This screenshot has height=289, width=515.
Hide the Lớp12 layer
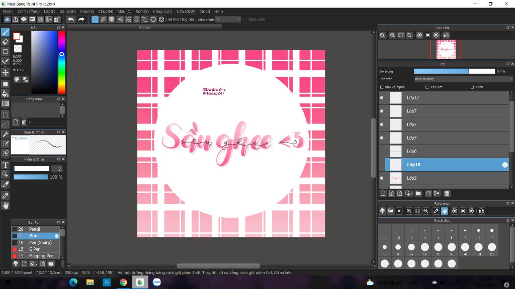click(382, 98)
